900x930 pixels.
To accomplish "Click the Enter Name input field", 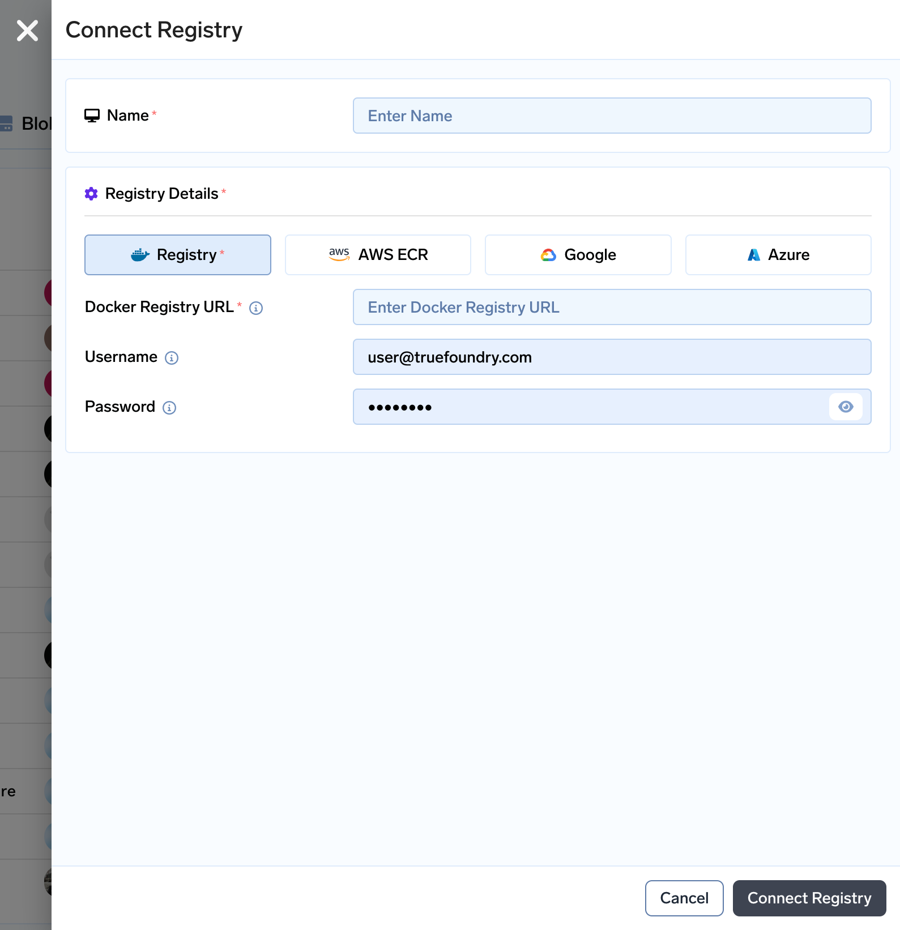I will click(x=612, y=116).
